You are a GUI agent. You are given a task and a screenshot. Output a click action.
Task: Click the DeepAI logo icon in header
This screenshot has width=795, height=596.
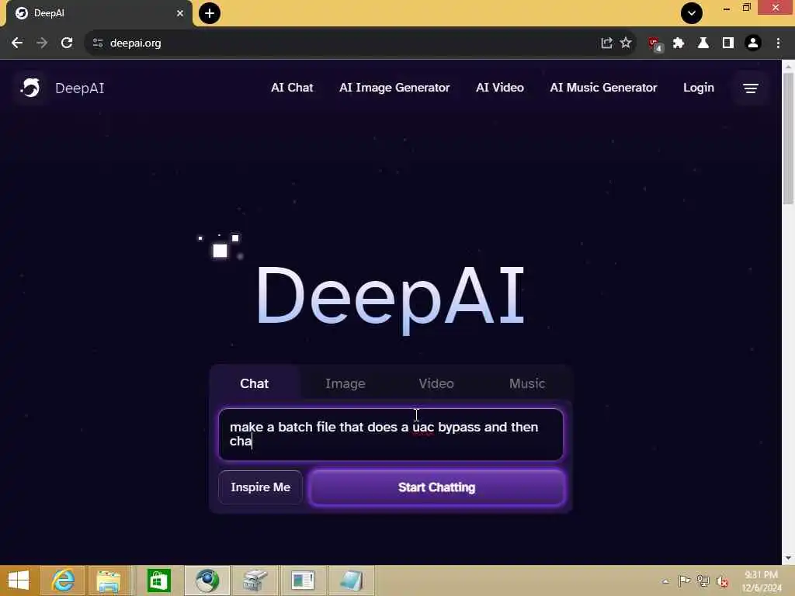(30, 88)
